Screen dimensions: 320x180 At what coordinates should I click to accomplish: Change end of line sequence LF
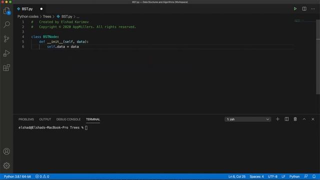(283, 176)
